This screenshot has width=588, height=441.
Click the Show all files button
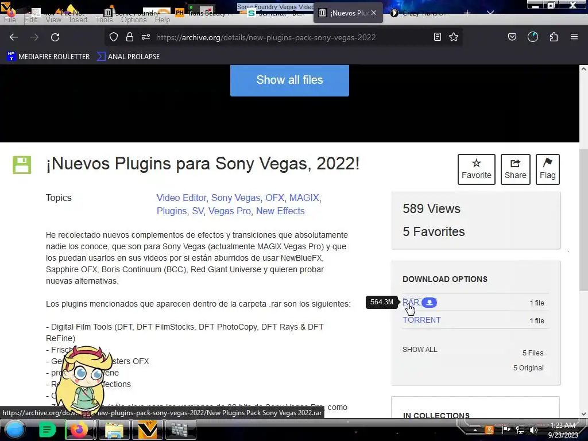pyautogui.click(x=289, y=80)
